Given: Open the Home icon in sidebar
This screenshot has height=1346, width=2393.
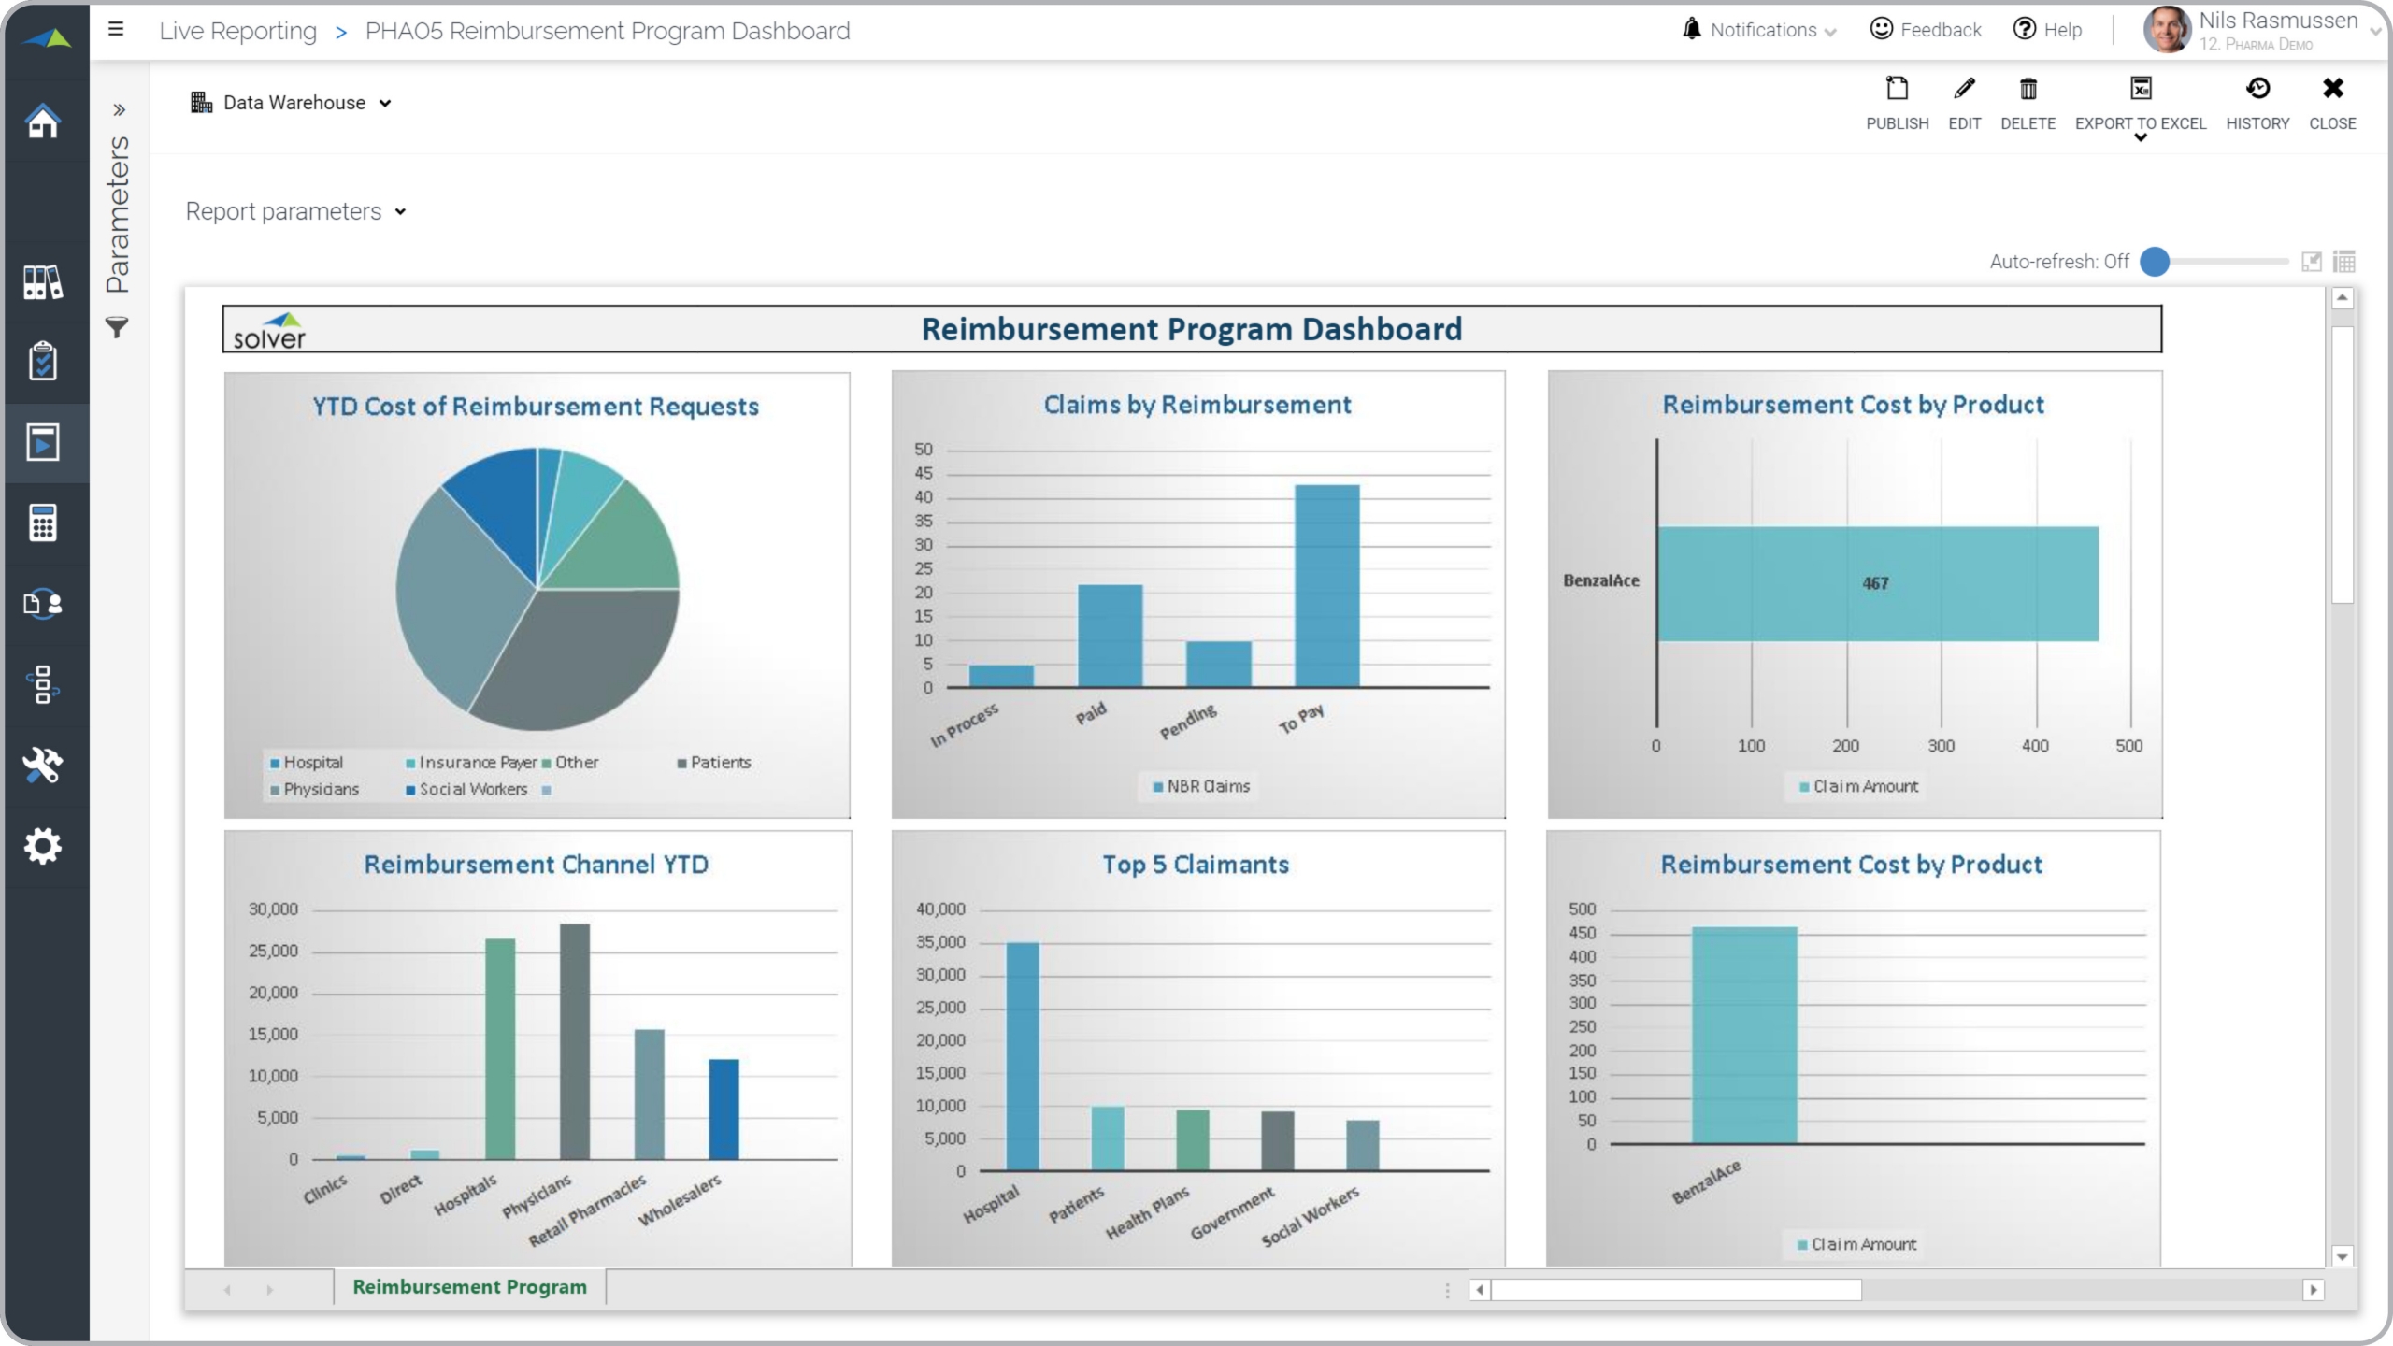Looking at the screenshot, I should 43,122.
